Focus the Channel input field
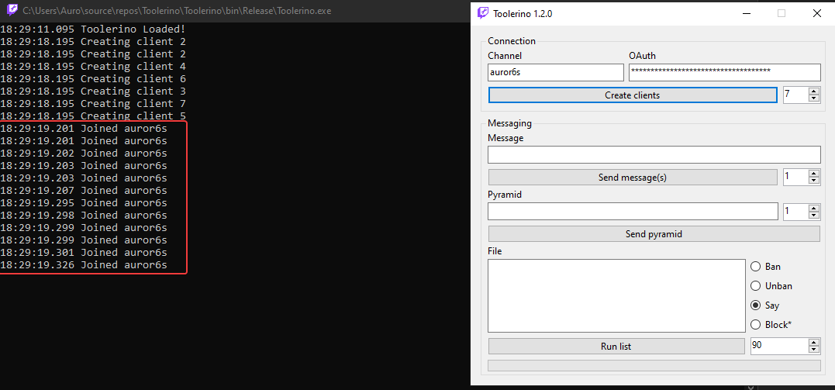Viewport: 835px width, 390px height. [x=555, y=72]
